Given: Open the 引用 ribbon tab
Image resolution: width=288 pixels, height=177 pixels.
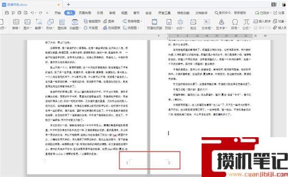Looking at the screenshot, I should coord(100,13).
